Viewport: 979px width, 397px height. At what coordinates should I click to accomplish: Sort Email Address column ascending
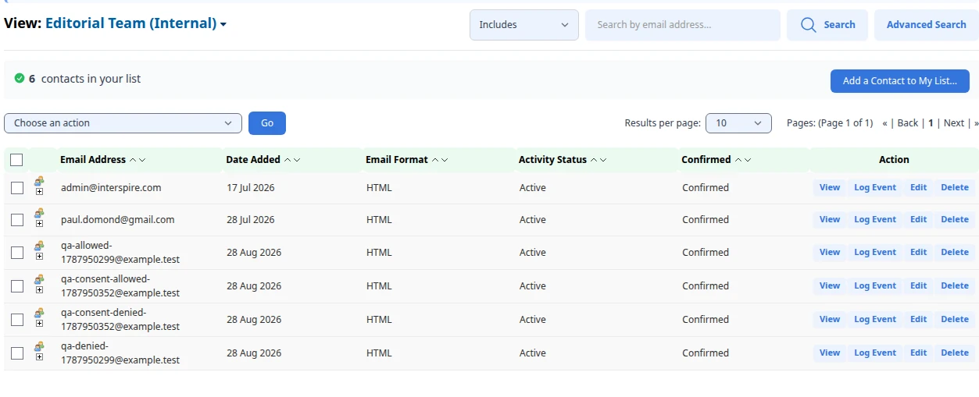pos(133,160)
